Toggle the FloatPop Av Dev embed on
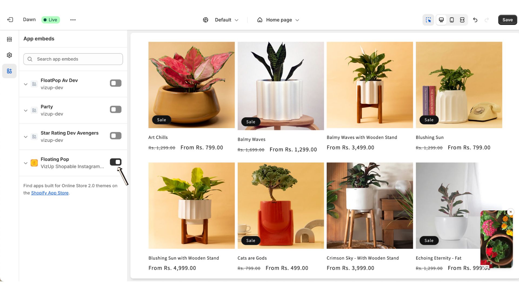 click(x=115, y=83)
